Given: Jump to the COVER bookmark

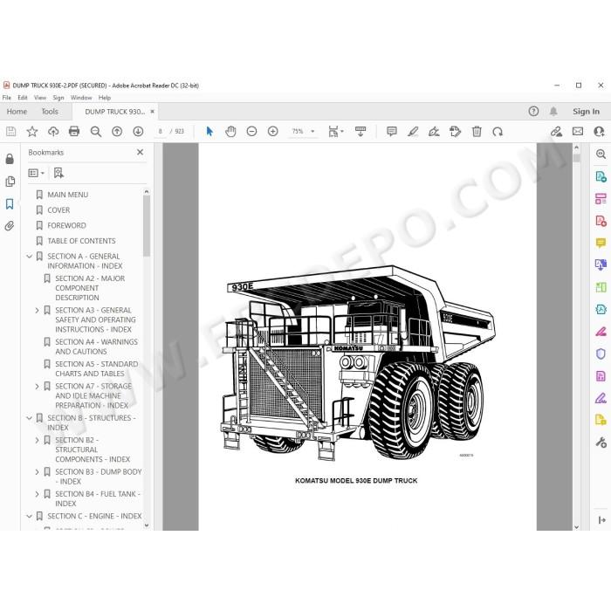Looking at the screenshot, I should (58, 210).
